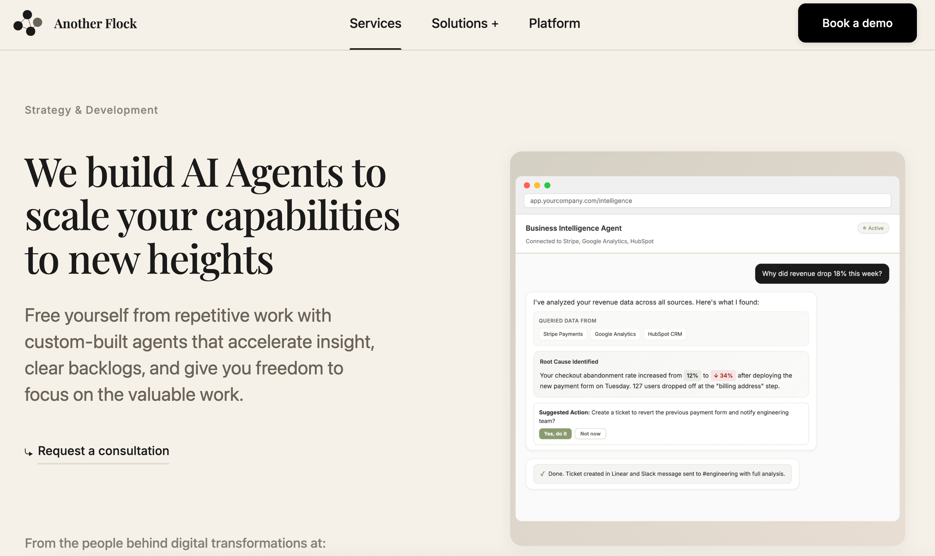Click the red down-arrow 34% badge

pos(723,376)
